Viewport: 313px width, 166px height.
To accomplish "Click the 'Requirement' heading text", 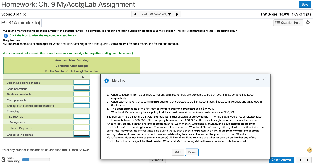I will point(12,40).
